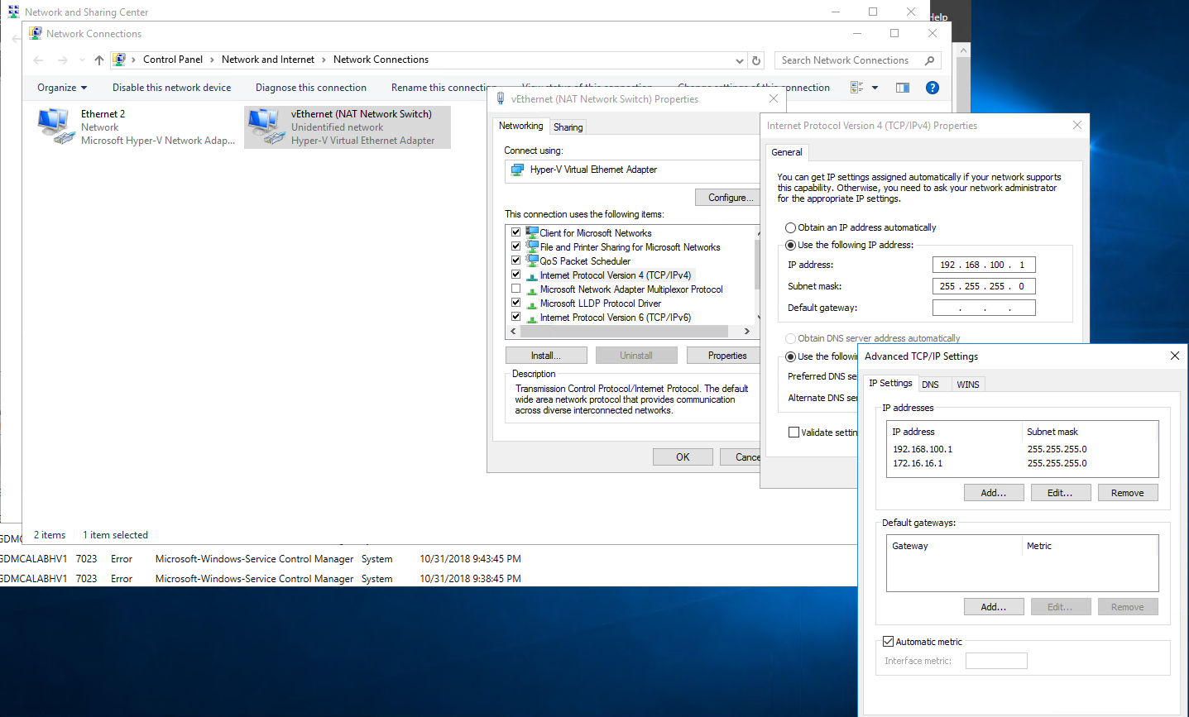Open the view options dropdown arrow
The height and width of the screenshot is (717, 1189).
(x=875, y=88)
